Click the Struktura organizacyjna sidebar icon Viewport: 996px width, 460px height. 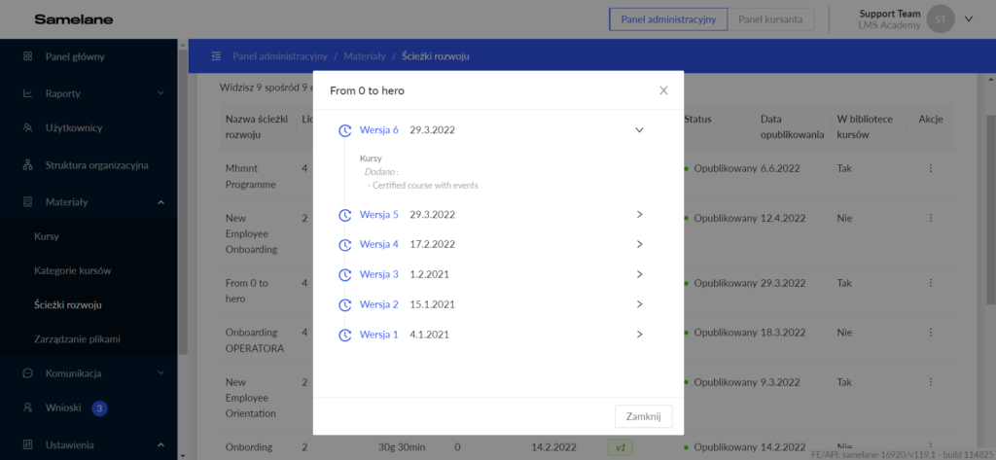point(27,164)
